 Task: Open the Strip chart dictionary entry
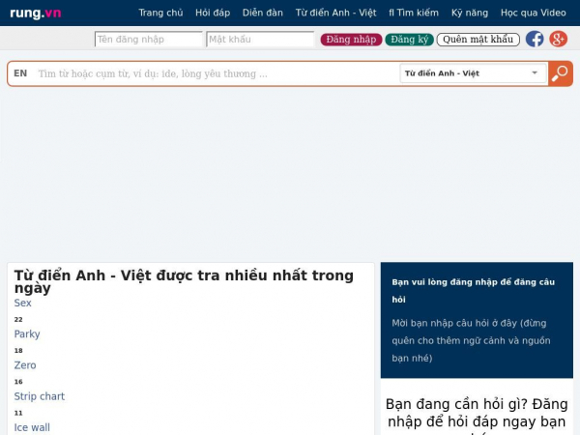[40, 396]
